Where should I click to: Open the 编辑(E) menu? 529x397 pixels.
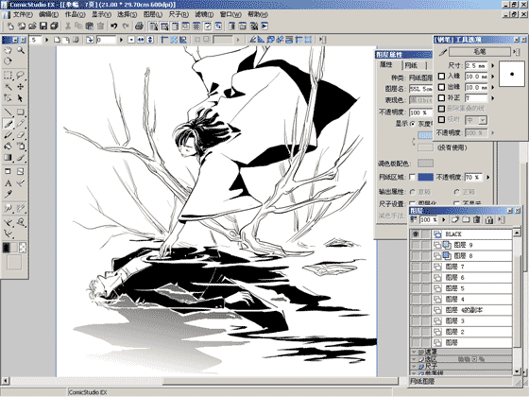pyautogui.click(x=48, y=14)
